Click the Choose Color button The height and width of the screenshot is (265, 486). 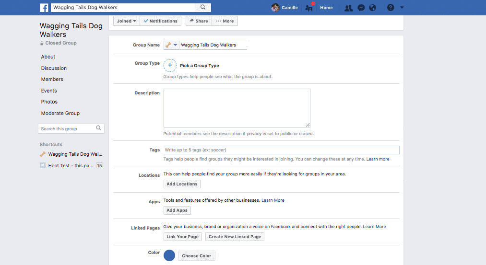point(197,256)
